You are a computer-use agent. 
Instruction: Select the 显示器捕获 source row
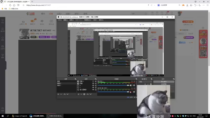(87, 89)
